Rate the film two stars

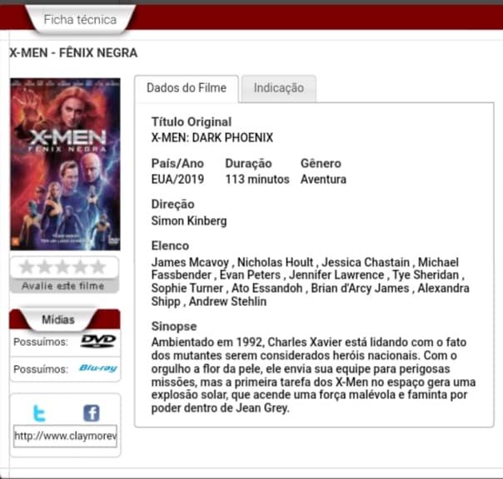tap(45, 267)
